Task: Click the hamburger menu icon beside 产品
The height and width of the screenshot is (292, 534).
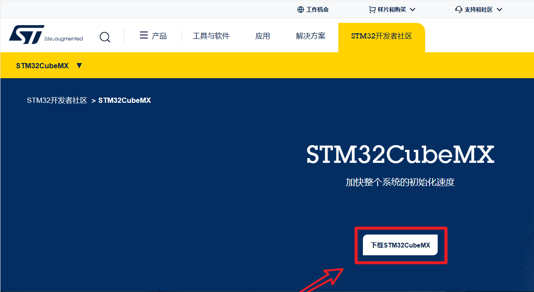Action: [144, 35]
